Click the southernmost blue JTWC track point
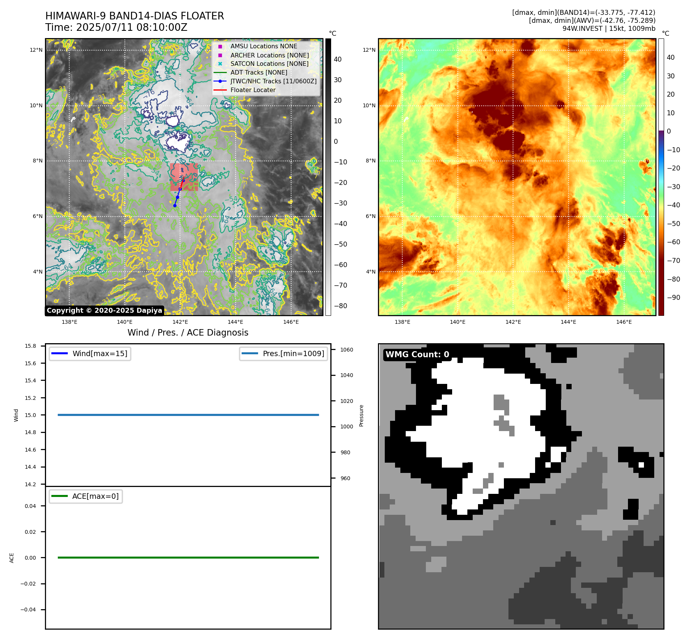Image resolution: width=690 pixels, height=643 pixels. tap(175, 206)
